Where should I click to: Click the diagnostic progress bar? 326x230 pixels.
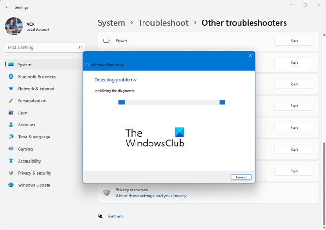(172, 102)
